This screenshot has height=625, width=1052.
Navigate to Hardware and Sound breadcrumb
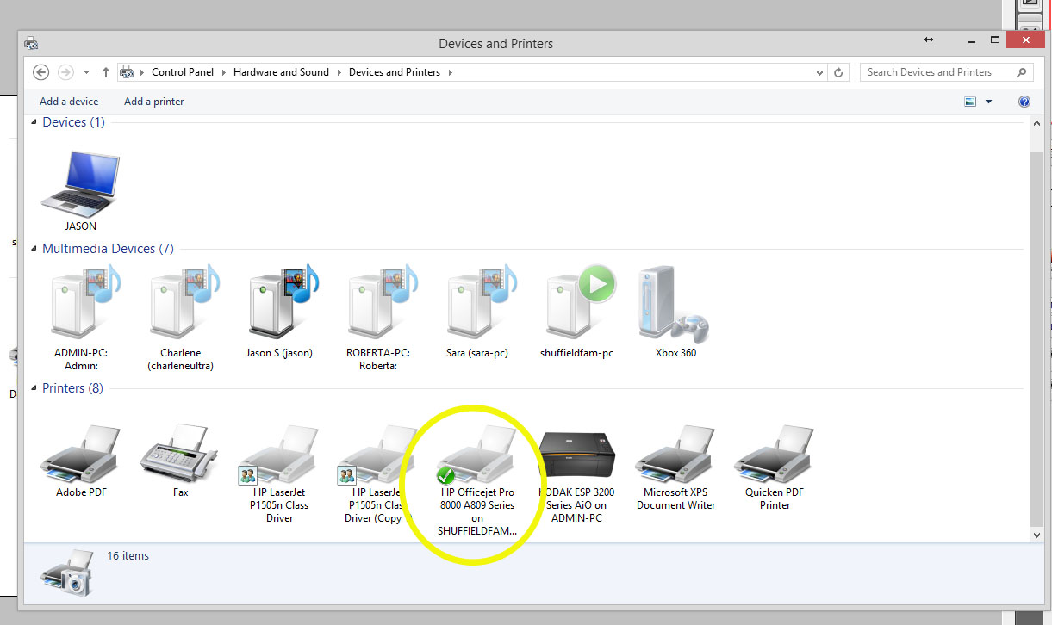click(x=281, y=72)
